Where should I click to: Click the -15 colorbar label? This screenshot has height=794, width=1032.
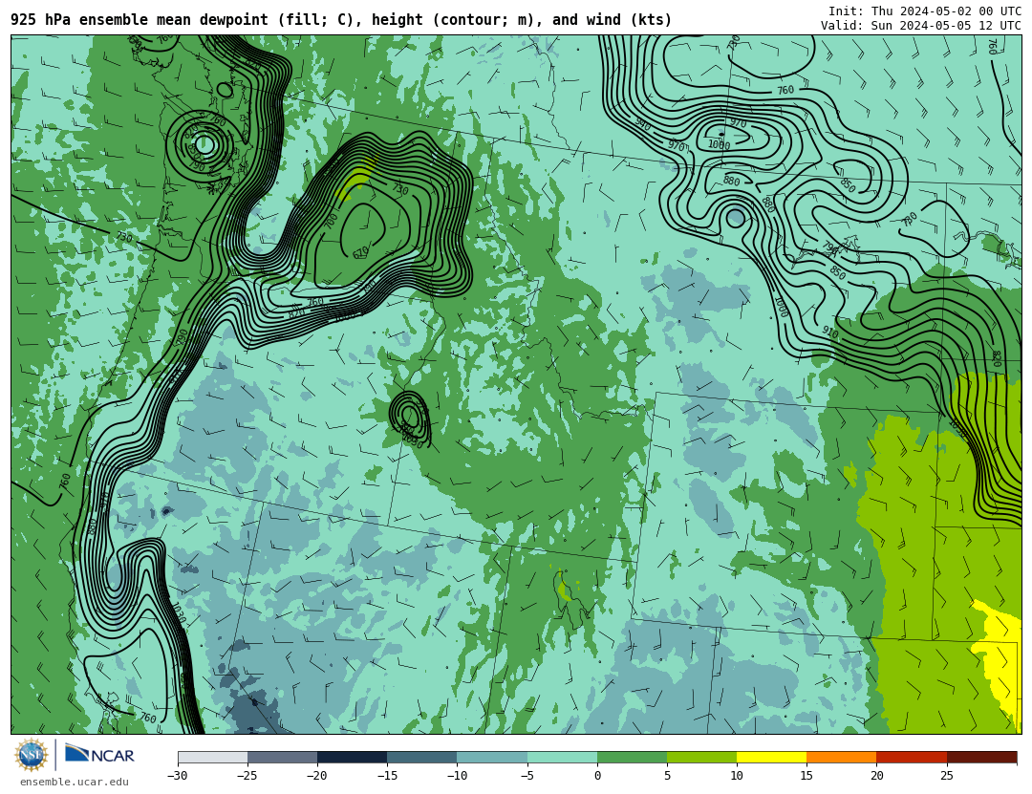(x=387, y=776)
